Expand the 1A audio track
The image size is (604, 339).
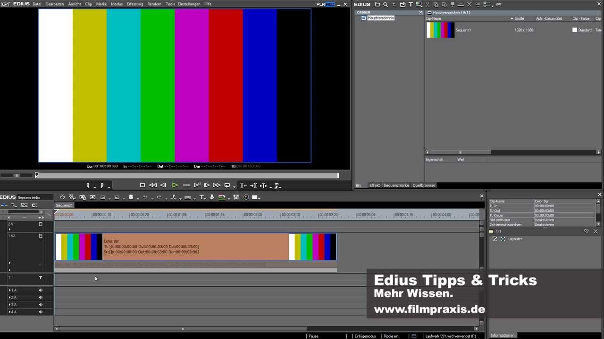pyautogui.click(x=9, y=291)
